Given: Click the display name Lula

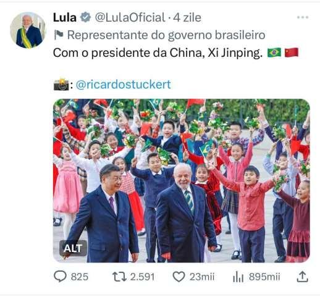Looking at the screenshot, I should (x=65, y=17).
